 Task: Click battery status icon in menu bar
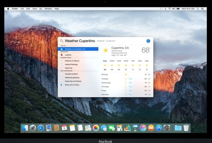[178, 9]
